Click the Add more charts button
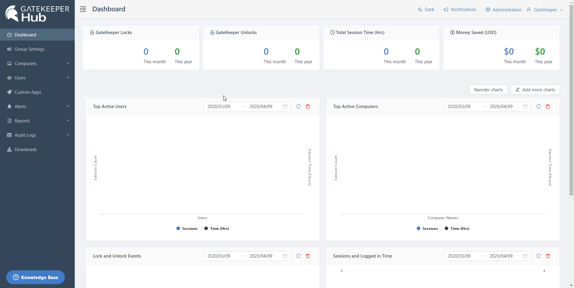 [535, 90]
